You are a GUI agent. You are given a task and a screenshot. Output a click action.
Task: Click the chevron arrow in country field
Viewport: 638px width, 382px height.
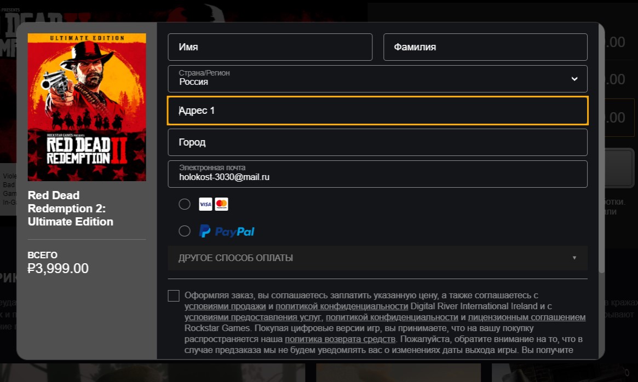pos(574,79)
